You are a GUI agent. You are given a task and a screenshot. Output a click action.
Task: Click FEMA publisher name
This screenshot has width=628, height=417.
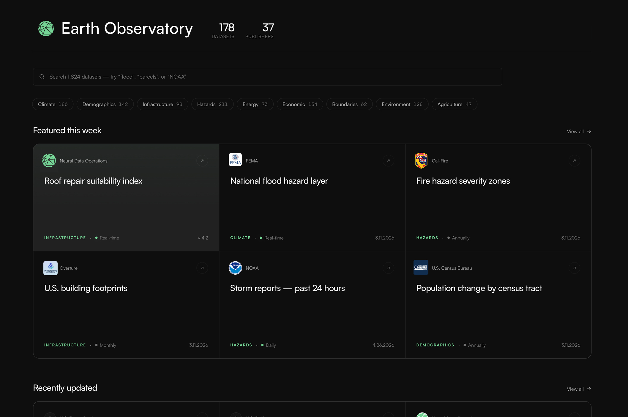[x=252, y=161]
